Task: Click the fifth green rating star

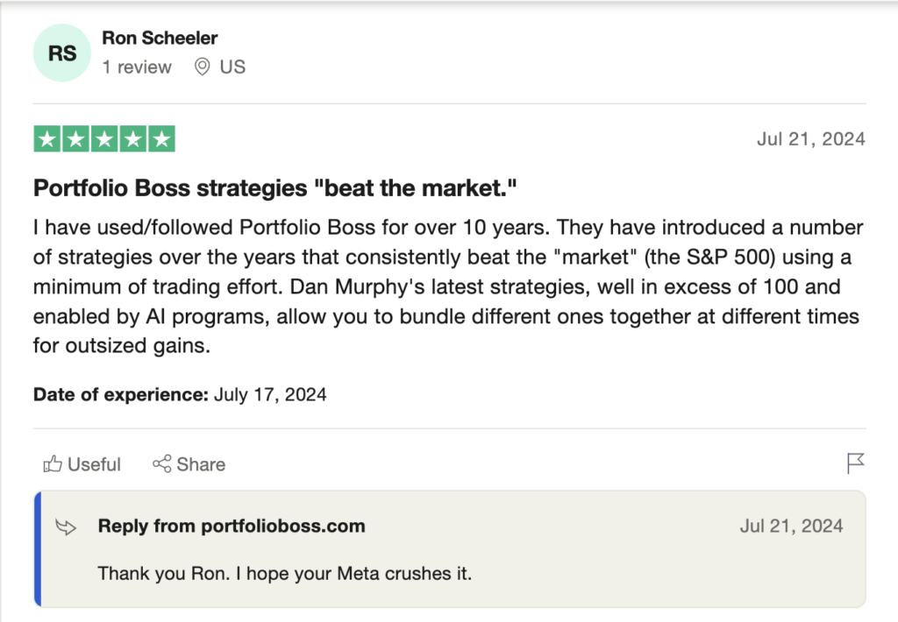Action: [161, 139]
